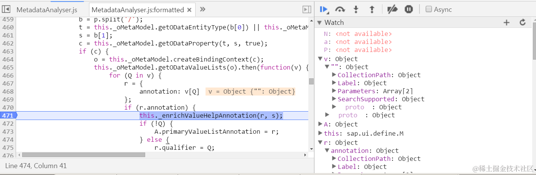
Task: Deactivate breakpoints icon
Action: pyautogui.click(x=392, y=9)
